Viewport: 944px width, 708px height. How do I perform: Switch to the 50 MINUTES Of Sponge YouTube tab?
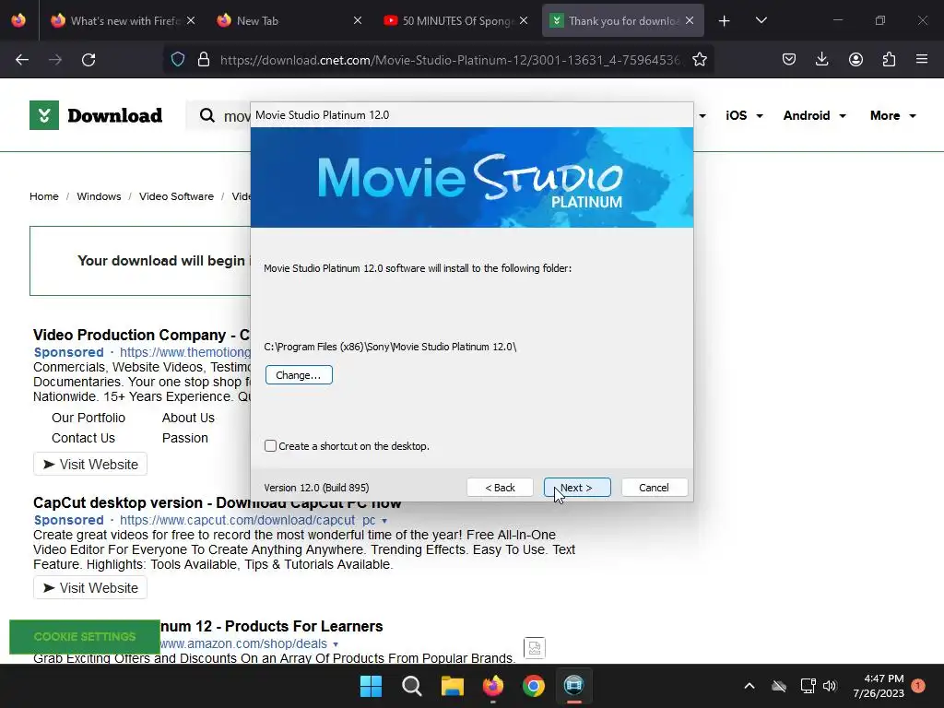coord(455,20)
